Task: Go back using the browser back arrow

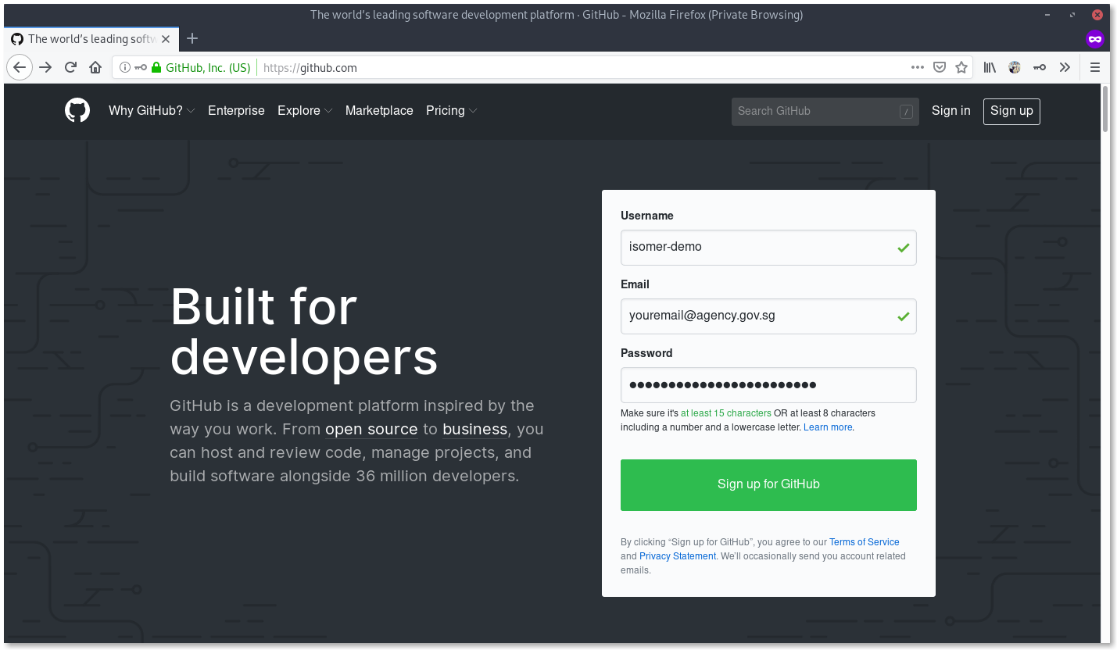Action: tap(20, 67)
